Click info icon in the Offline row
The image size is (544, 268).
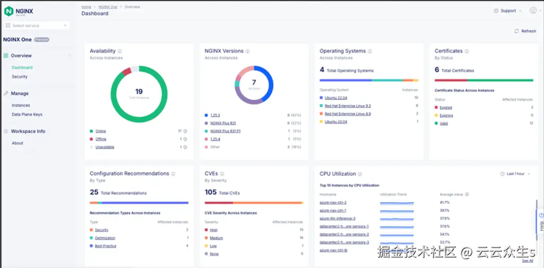[185, 139]
